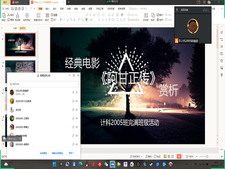Switch to 大纲 outline pane tab
Screen dimensions: 225x169
tap(15, 28)
